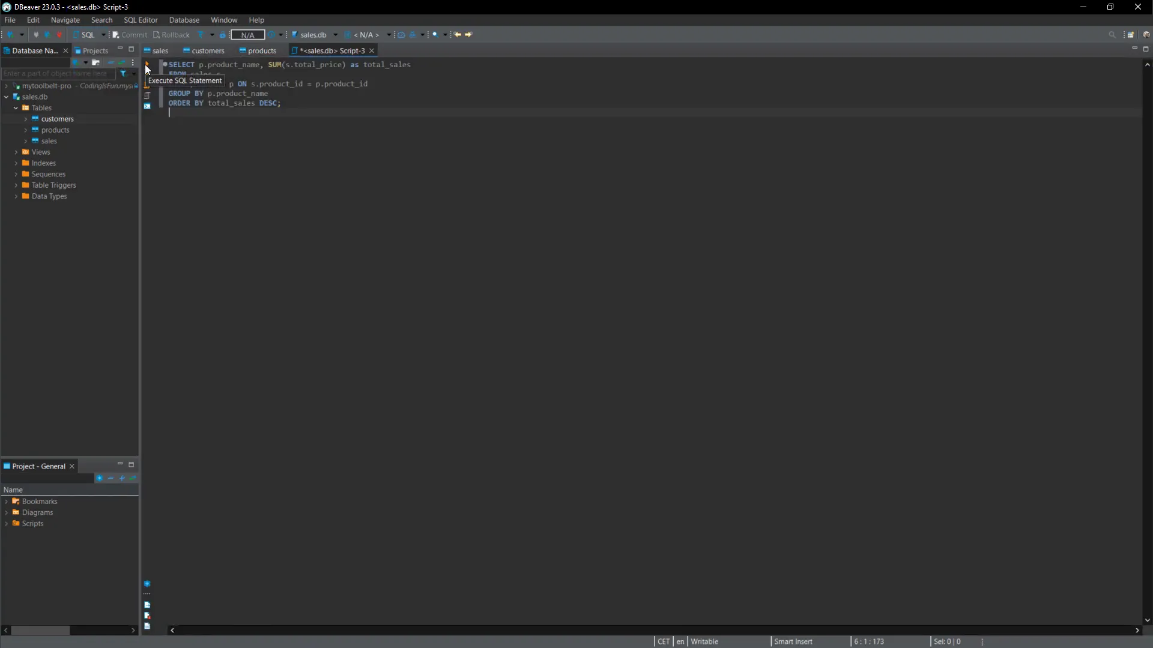Click the object name filter input field
The width and height of the screenshot is (1153, 648).
[57, 73]
